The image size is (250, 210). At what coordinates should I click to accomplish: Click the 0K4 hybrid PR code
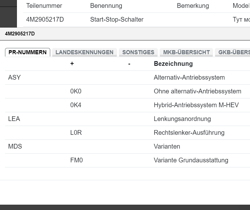pyautogui.click(x=76, y=105)
